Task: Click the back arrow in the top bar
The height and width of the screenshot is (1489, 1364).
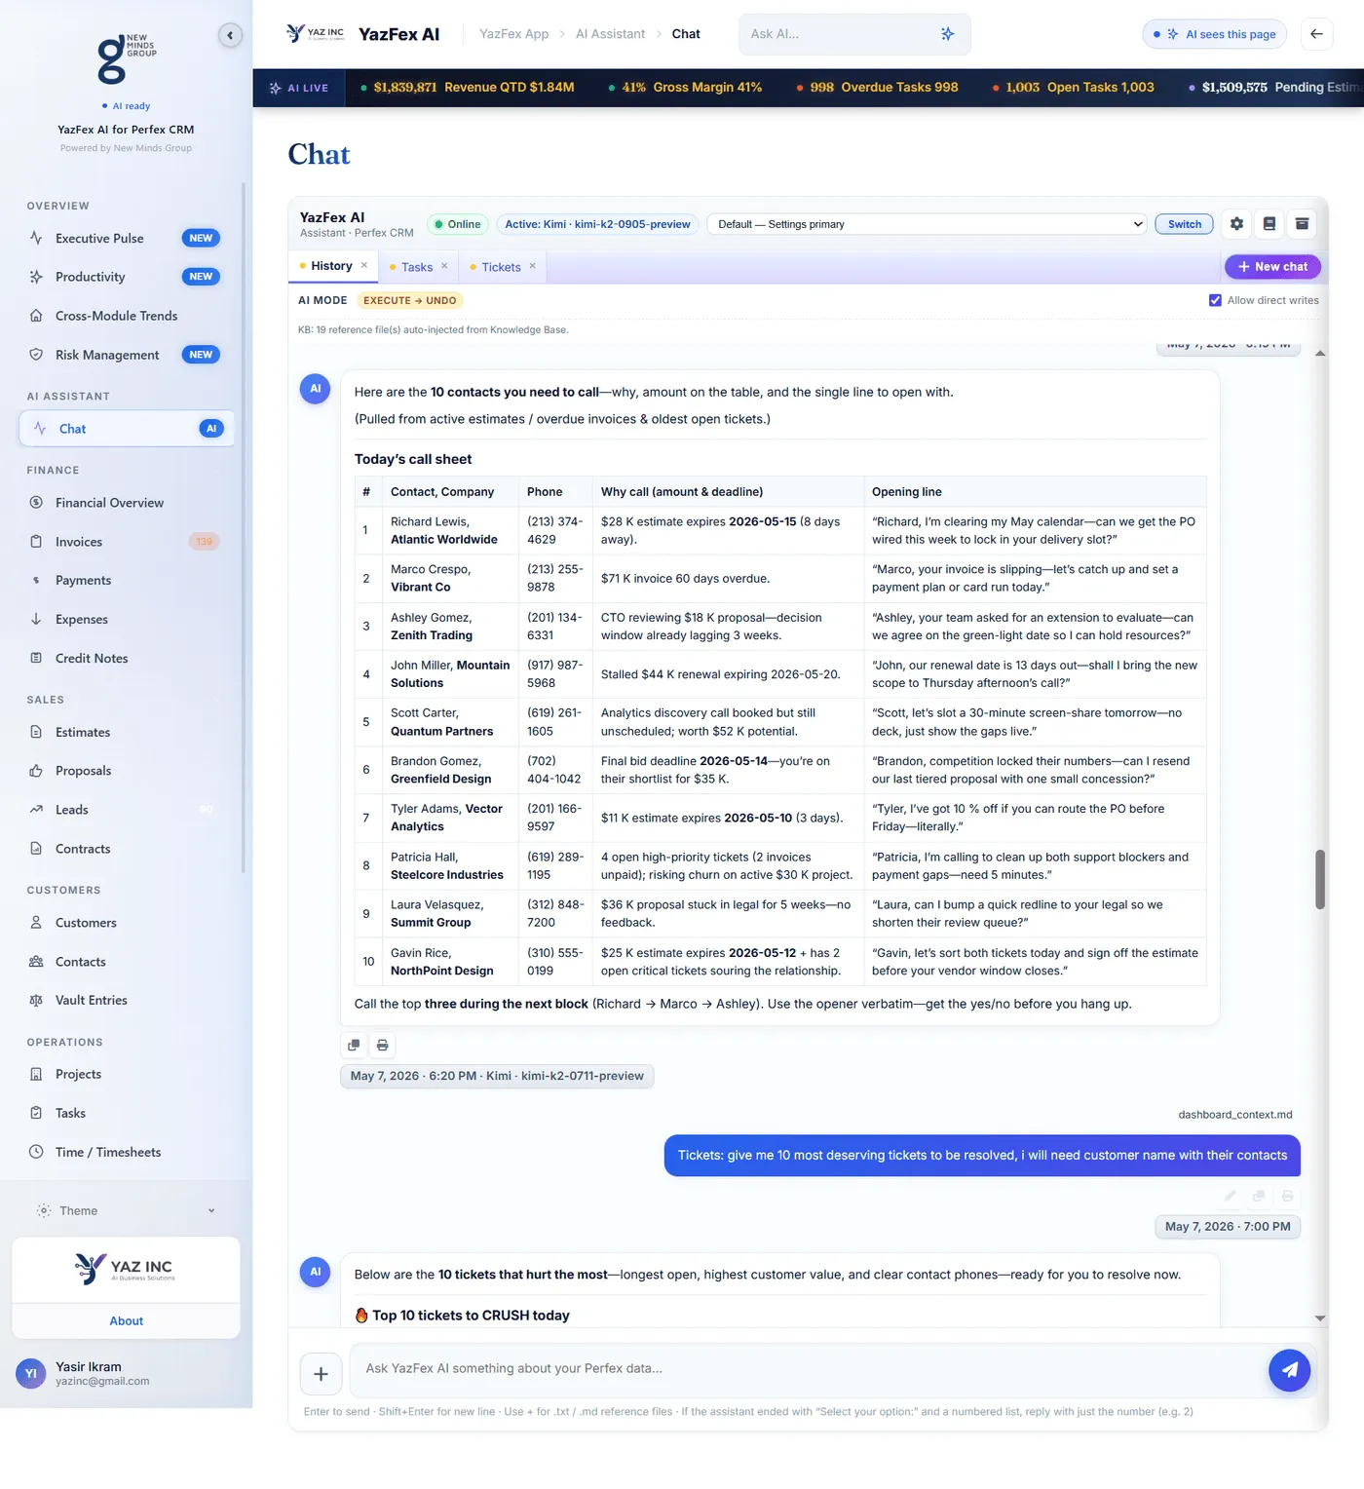Action: 1316,34
